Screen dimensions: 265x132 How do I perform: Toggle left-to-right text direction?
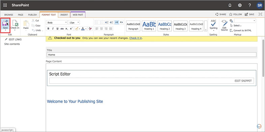[117, 22]
